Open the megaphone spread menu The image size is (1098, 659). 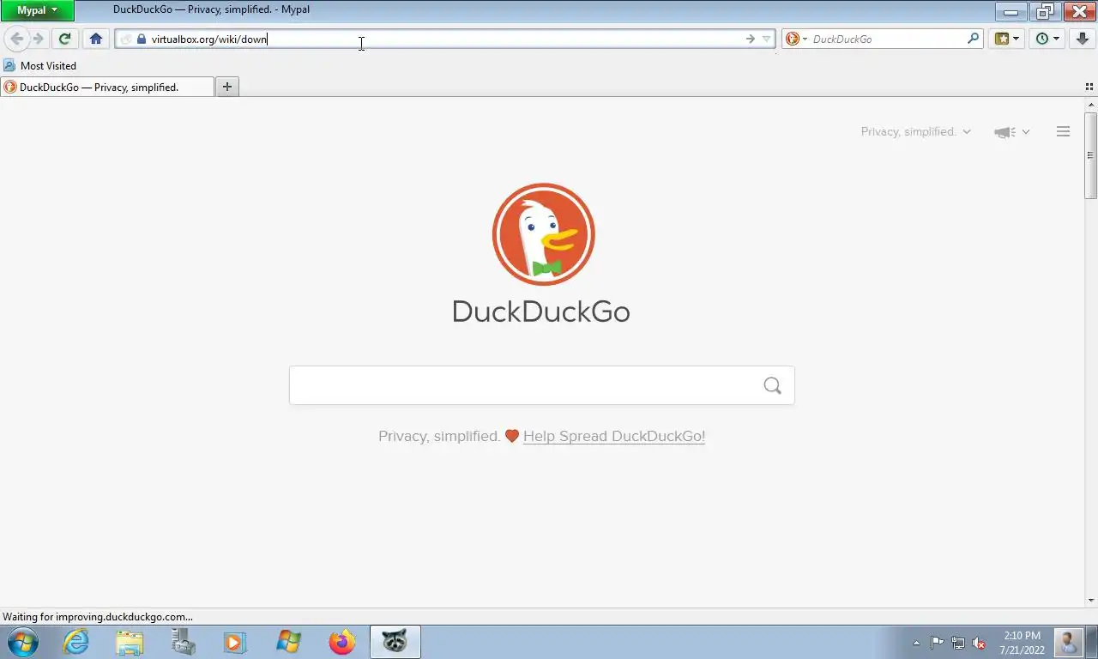(1011, 131)
